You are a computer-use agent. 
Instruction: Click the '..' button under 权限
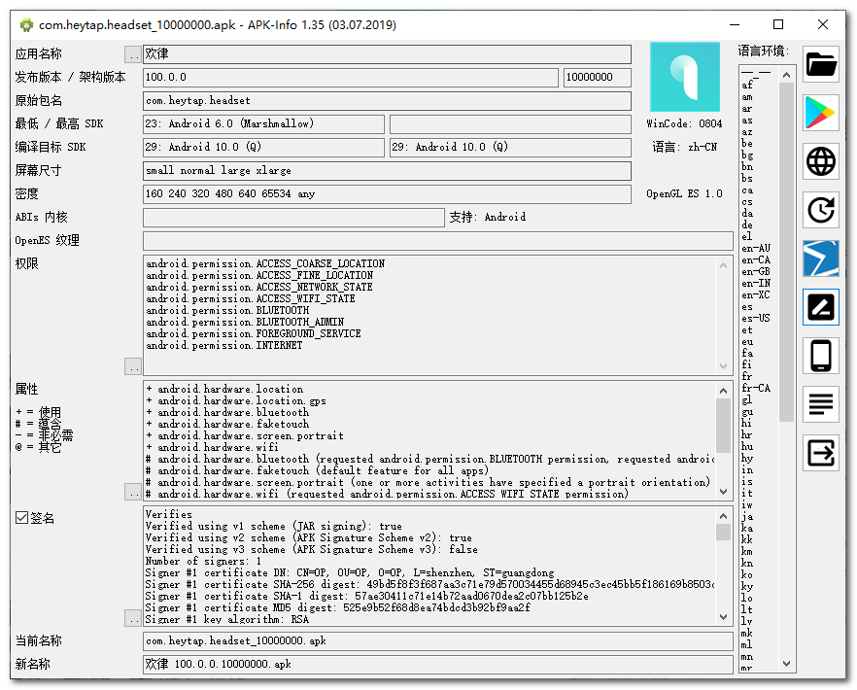(133, 366)
